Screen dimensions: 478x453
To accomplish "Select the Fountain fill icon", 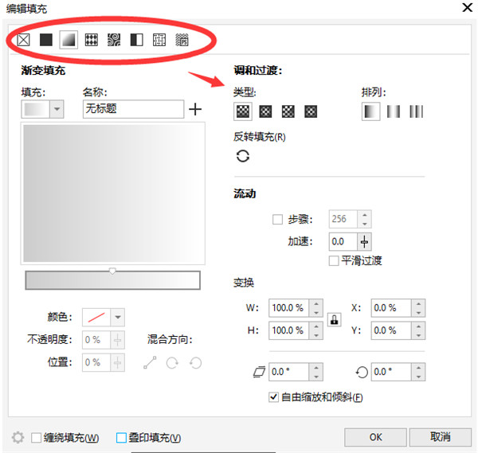I will [69, 40].
